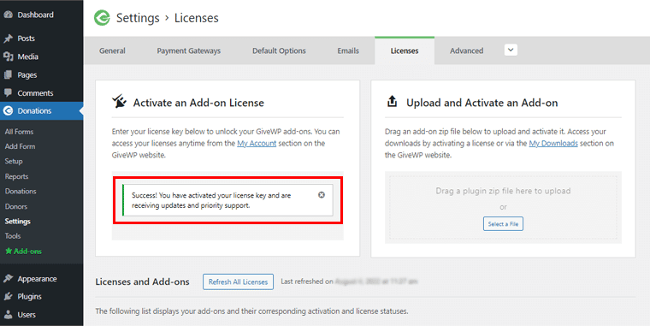Click the Posts pushpin icon

(x=8, y=39)
